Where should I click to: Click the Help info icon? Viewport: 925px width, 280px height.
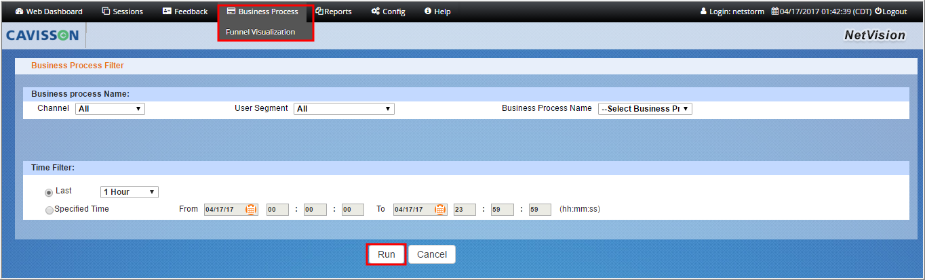pos(427,11)
